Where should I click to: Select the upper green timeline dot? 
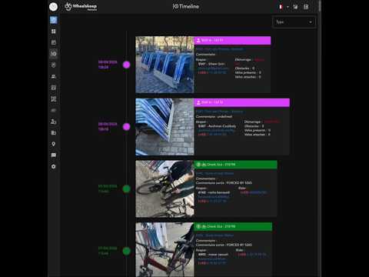126,189
